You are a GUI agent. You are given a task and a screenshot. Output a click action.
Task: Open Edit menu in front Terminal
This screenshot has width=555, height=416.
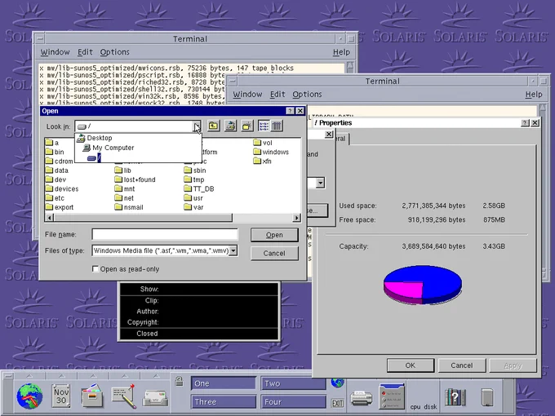pos(277,95)
